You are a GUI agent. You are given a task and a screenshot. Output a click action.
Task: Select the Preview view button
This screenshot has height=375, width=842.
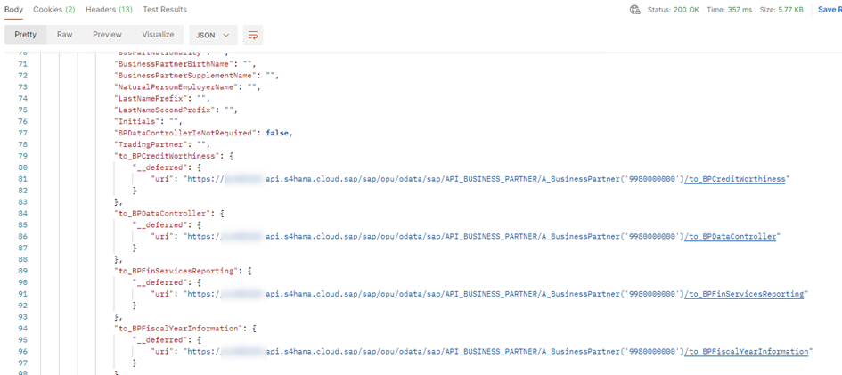(x=107, y=35)
